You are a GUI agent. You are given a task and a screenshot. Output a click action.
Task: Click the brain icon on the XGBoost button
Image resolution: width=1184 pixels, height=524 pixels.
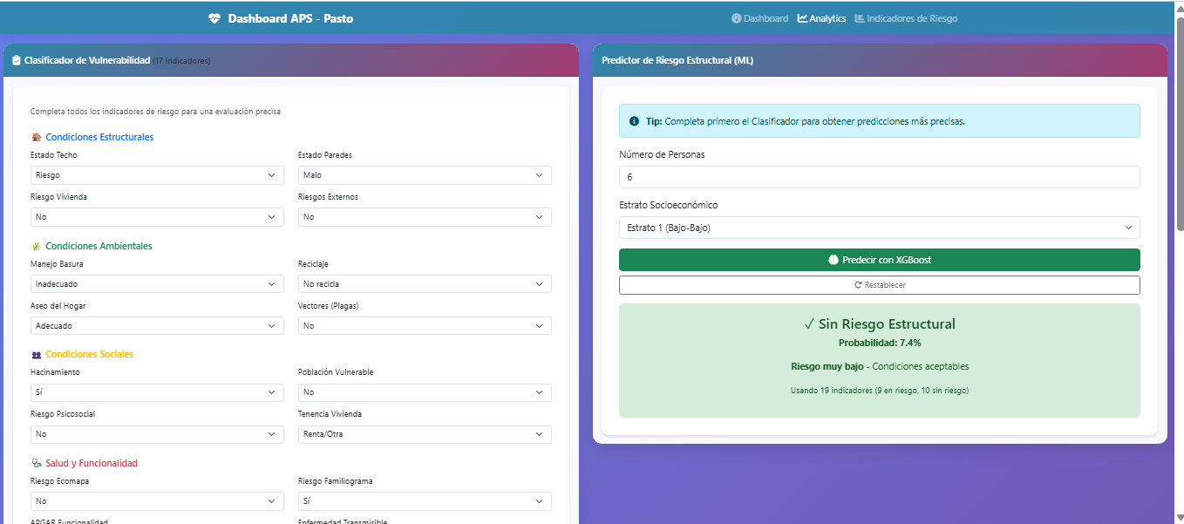pos(833,260)
